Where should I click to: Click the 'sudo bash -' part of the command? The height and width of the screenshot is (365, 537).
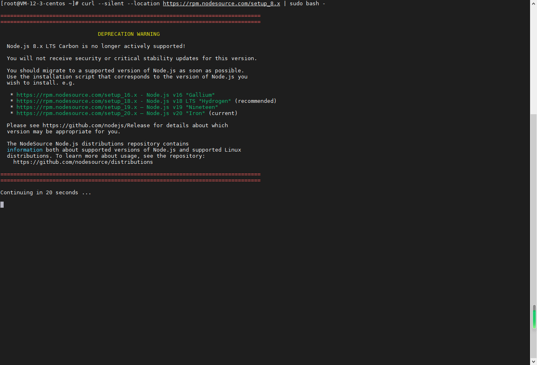[307, 3]
